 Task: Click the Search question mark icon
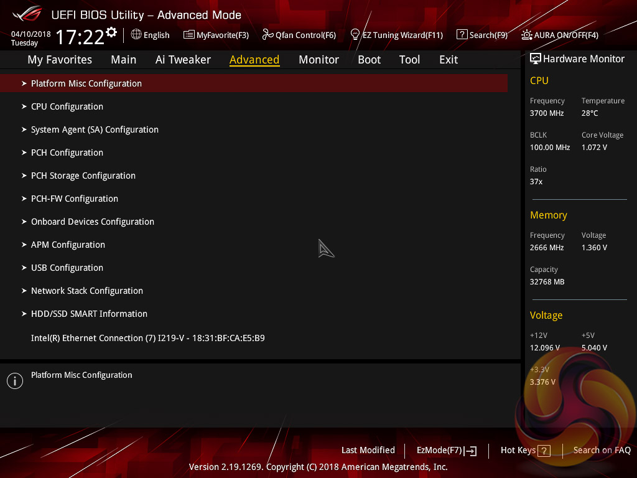coord(462,35)
